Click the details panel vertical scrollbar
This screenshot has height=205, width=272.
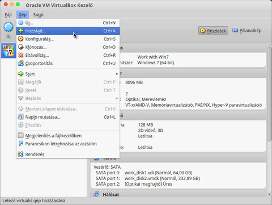click(269, 94)
